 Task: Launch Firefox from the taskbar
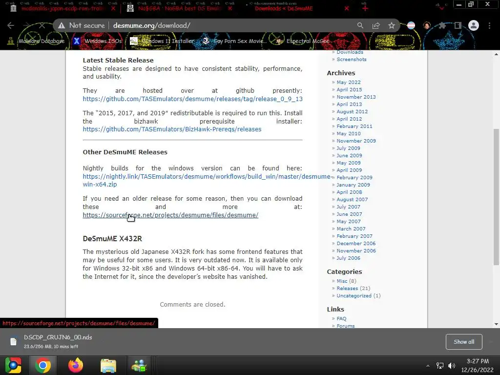point(76,365)
